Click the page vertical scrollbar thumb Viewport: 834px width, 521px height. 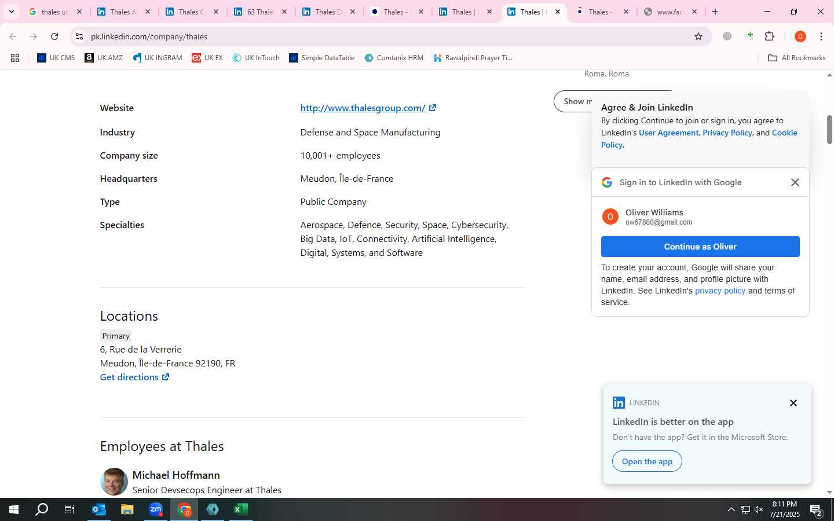pyautogui.click(x=829, y=130)
